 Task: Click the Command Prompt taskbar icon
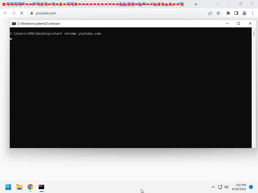coord(41,187)
